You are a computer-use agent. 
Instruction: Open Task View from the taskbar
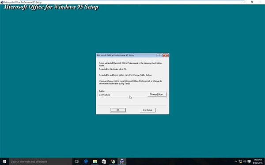(x=76, y=161)
